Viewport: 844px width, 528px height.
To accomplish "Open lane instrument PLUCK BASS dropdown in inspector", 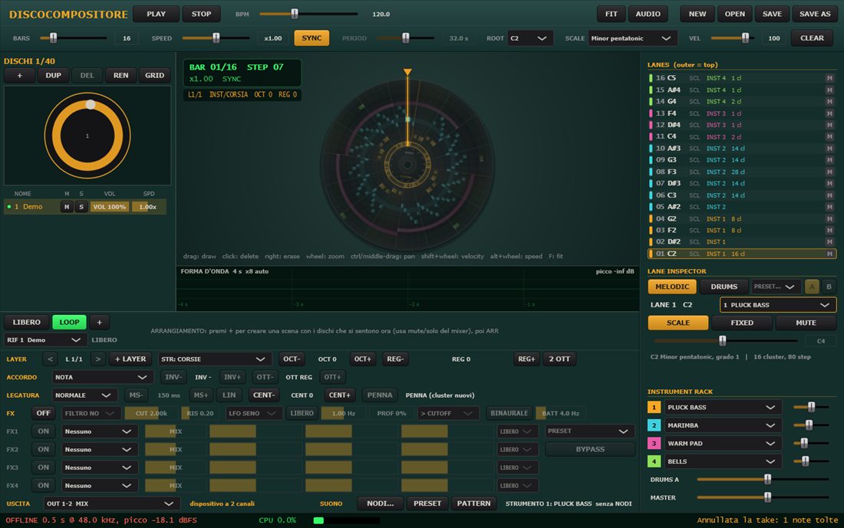I will 778,305.
